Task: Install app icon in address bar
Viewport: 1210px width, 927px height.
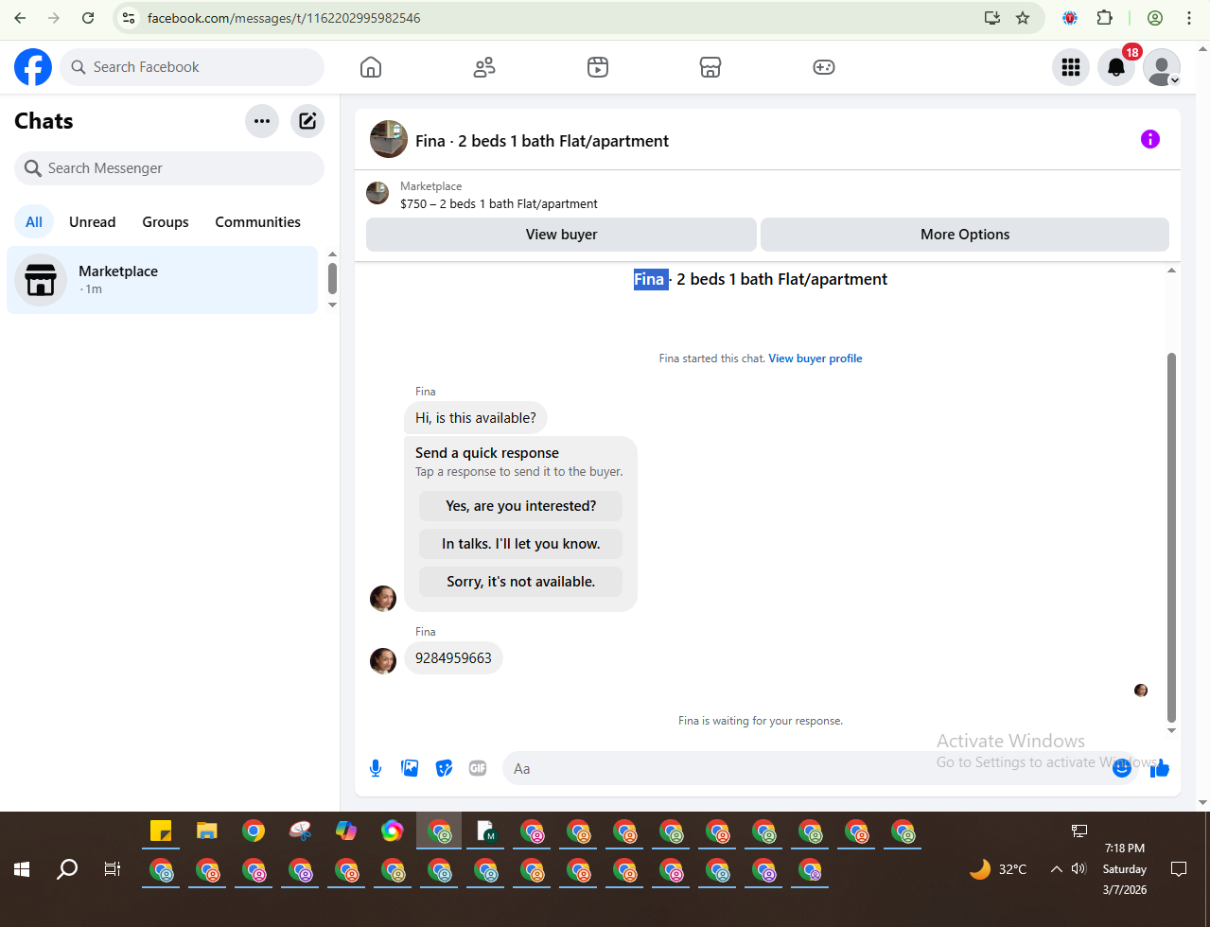Action: pos(992,18)
